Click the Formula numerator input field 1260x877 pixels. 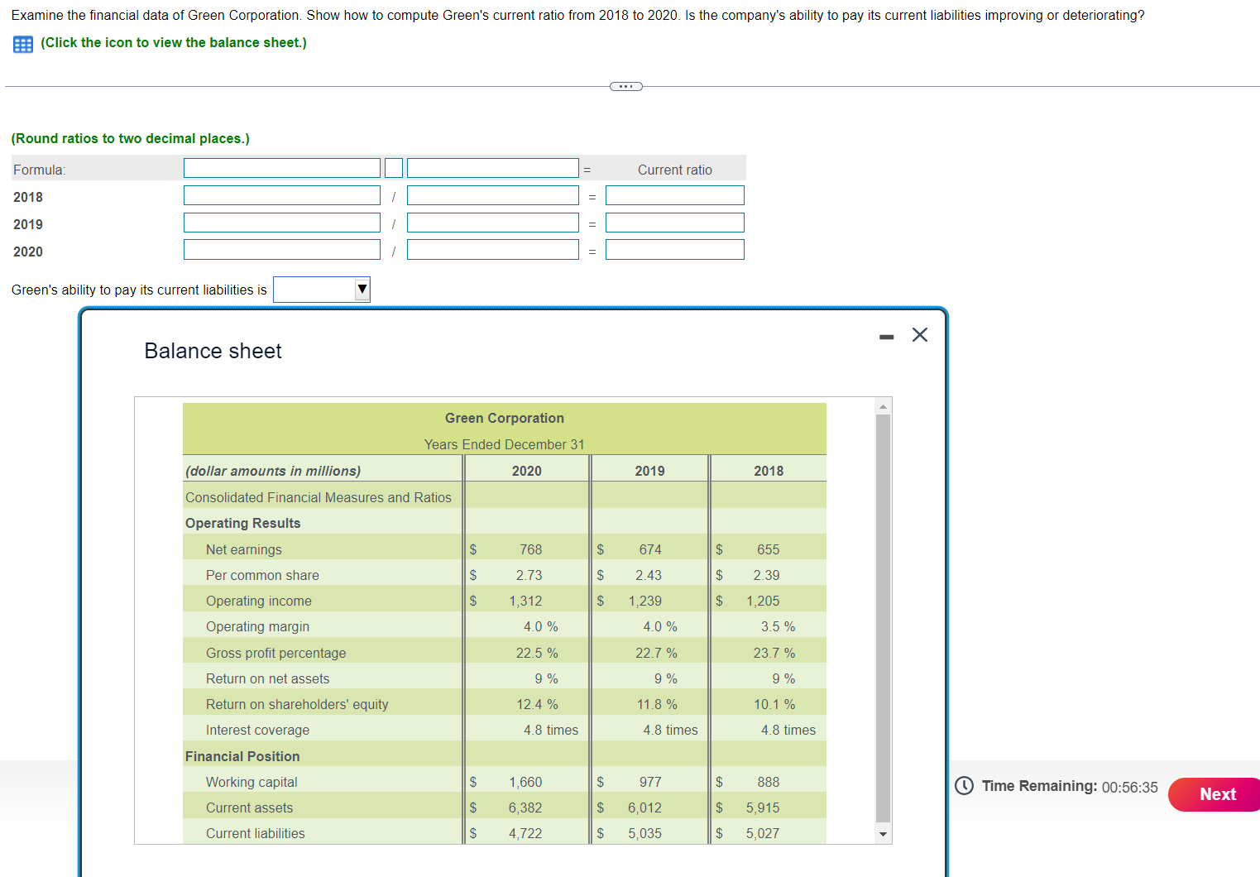point(281,167)
